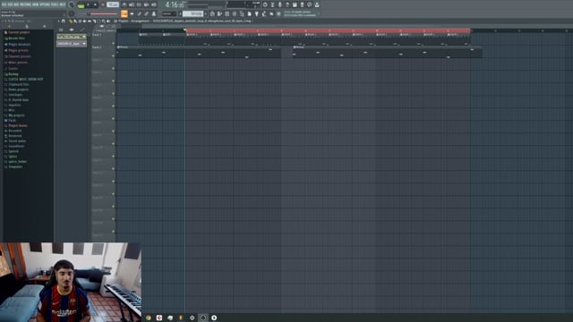Toggle the Pat/Song mode switch
The height and width of the screenshot is (322, 573).
pos(81,5)
